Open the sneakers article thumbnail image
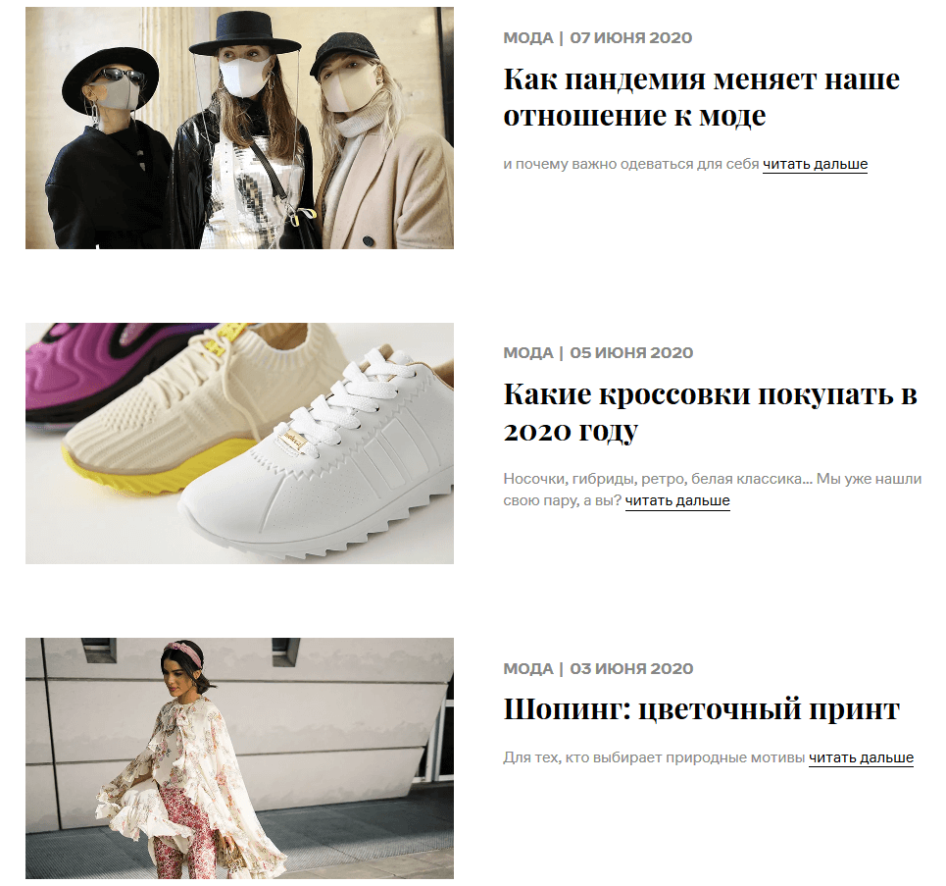The width and height of the screenshot is (946, 886). coord(239,443)
